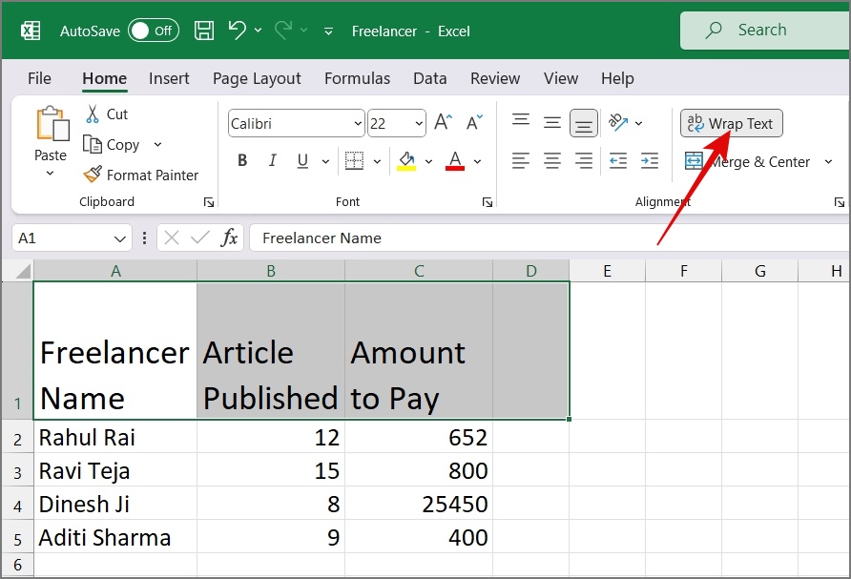Select column E header

tap(607, 270)
